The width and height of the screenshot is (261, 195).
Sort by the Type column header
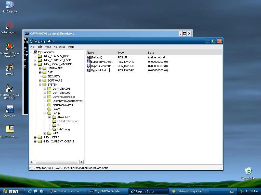point(132,53)
